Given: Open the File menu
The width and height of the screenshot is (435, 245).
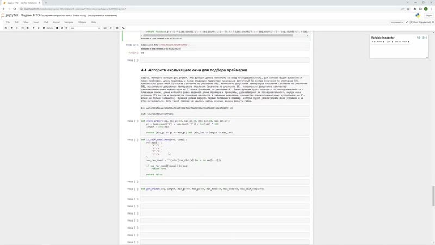Looking at the screenshot, I should (8, 22).
